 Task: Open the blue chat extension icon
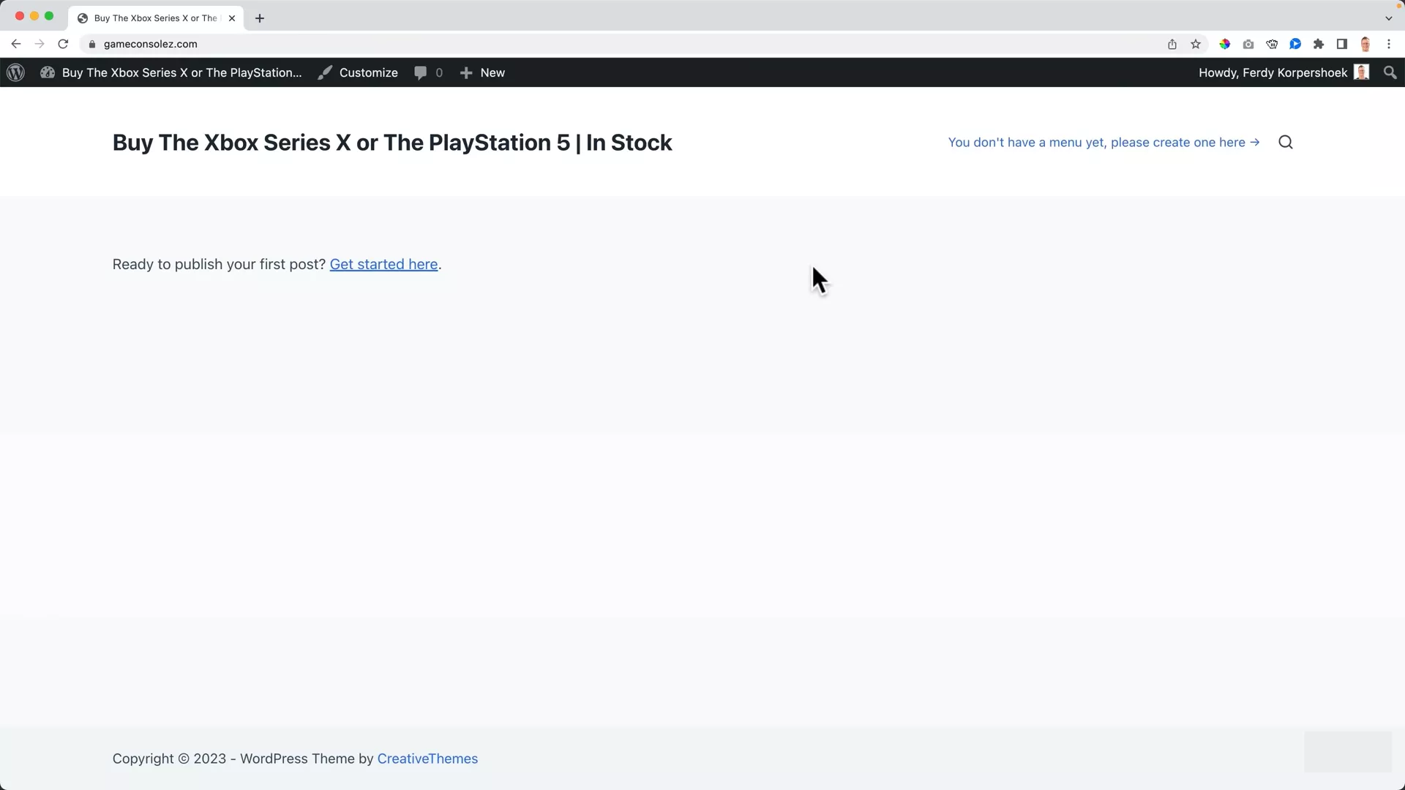coord(1295,44)
